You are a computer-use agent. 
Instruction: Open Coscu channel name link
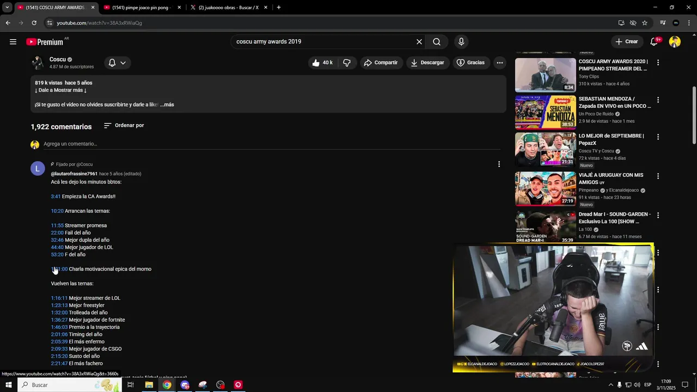[57, 59]
